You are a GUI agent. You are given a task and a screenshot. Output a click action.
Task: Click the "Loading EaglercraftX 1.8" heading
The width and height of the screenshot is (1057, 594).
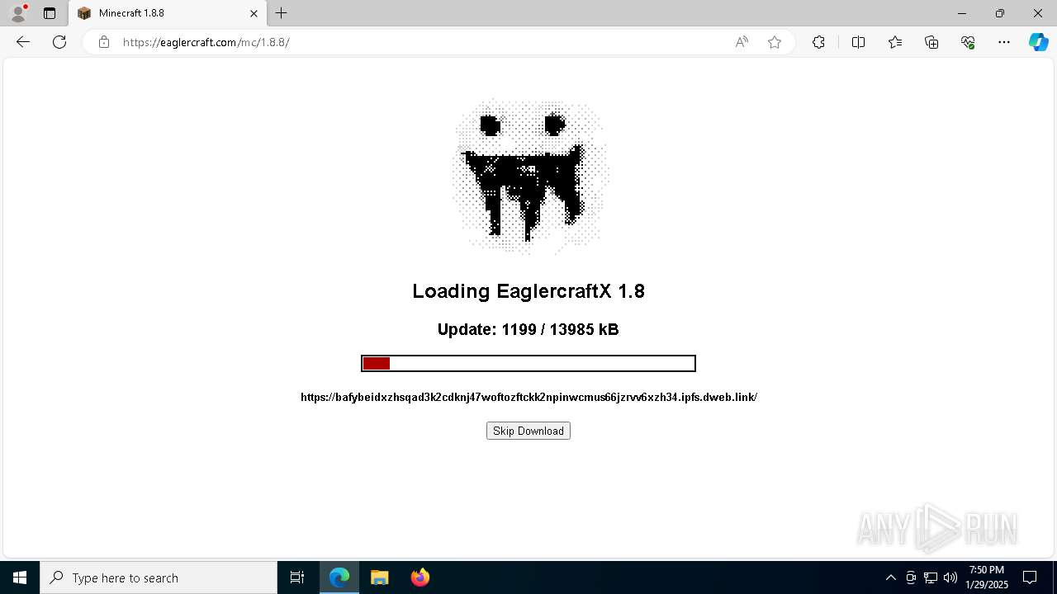pyautogui.click(x=528, y=291)
